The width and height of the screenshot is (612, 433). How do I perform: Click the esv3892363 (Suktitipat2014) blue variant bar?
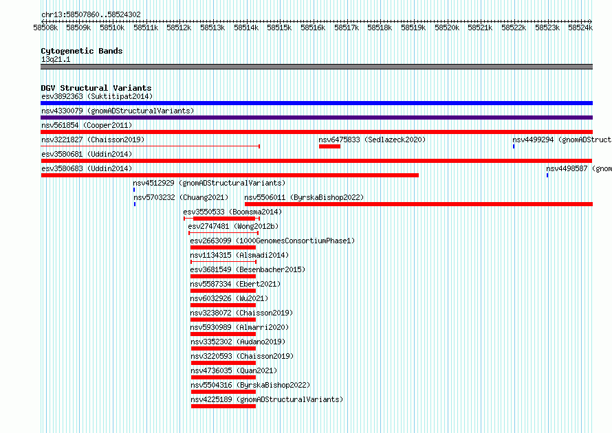(316, 103)
